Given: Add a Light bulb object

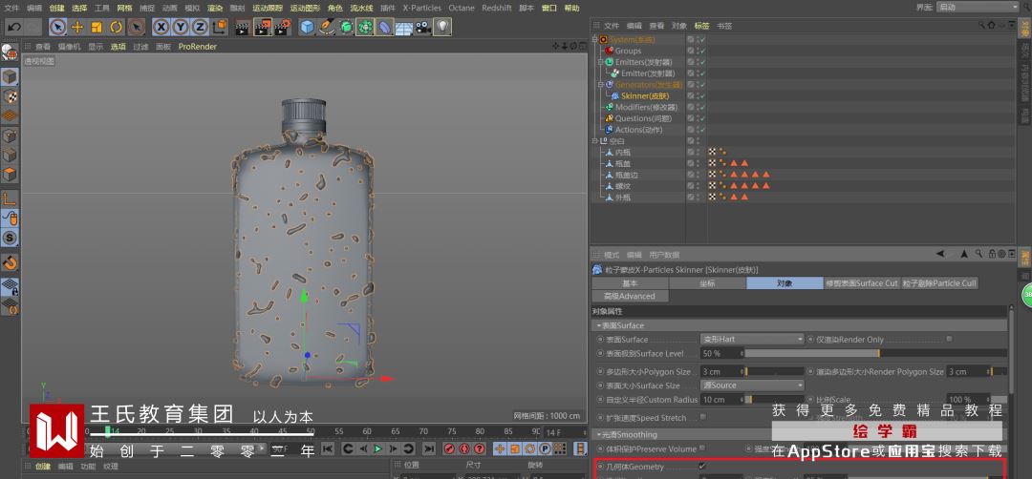Looking at the screenshot, I should pyautogui.click(x=442, y=27).
